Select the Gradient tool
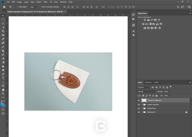Image resolution: width=192 pixels, height=137 pixels. 3,62
